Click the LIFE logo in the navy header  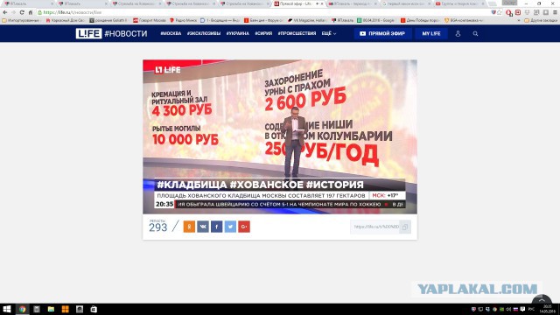coord(88,33)
